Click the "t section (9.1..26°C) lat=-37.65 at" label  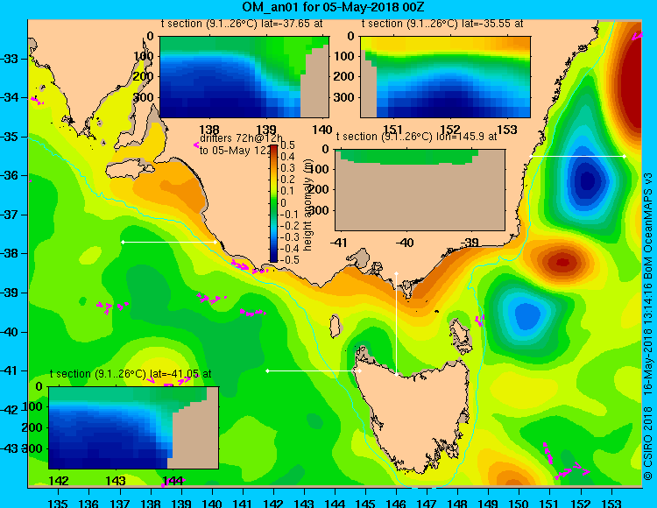click(x=242, y=24)
